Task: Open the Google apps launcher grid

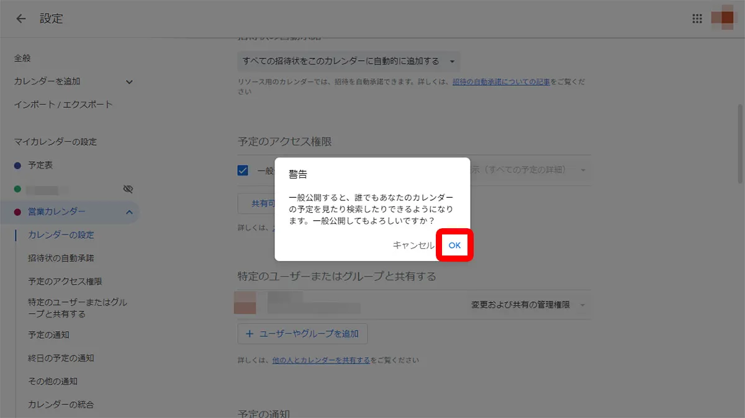Action: tap(697, 18)
